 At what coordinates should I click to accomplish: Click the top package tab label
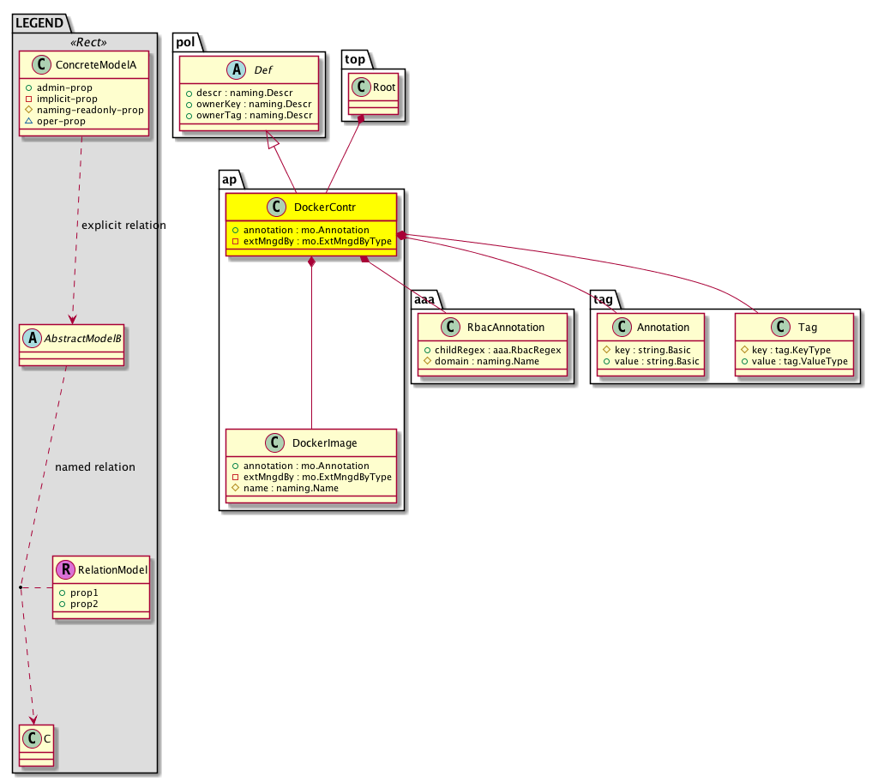pyautogui.click(x=355, y=59)
